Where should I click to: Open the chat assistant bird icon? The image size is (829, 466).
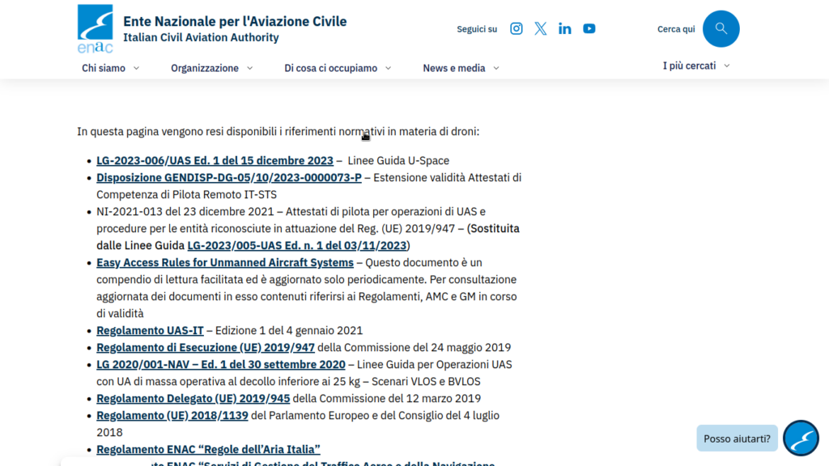point(801,438)
